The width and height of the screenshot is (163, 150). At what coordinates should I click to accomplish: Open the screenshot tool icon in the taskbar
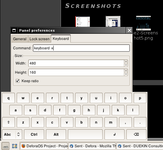(15, 146)
